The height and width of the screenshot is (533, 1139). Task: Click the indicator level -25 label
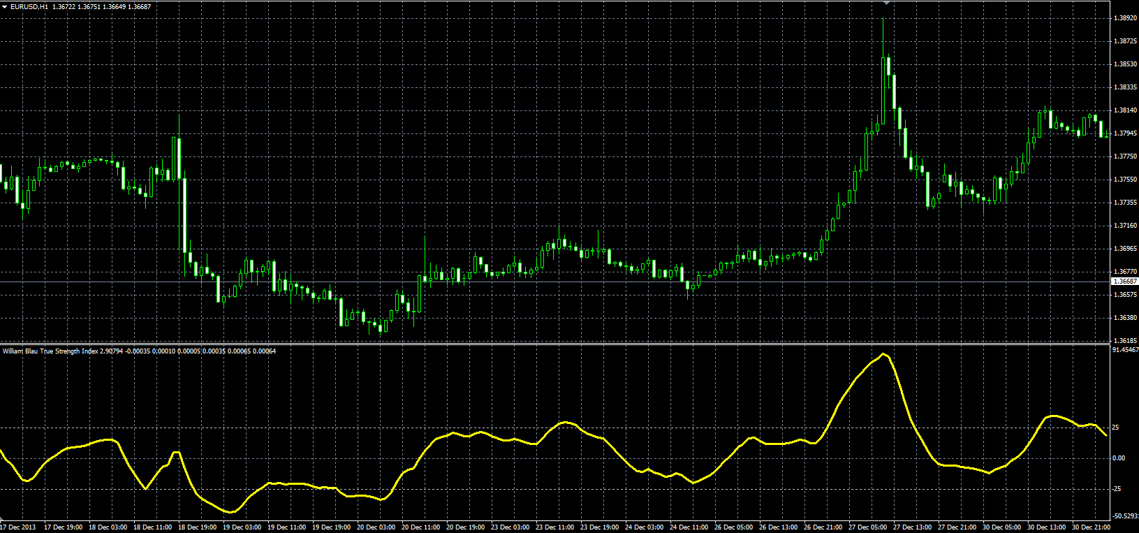(x=1117, y=489)
